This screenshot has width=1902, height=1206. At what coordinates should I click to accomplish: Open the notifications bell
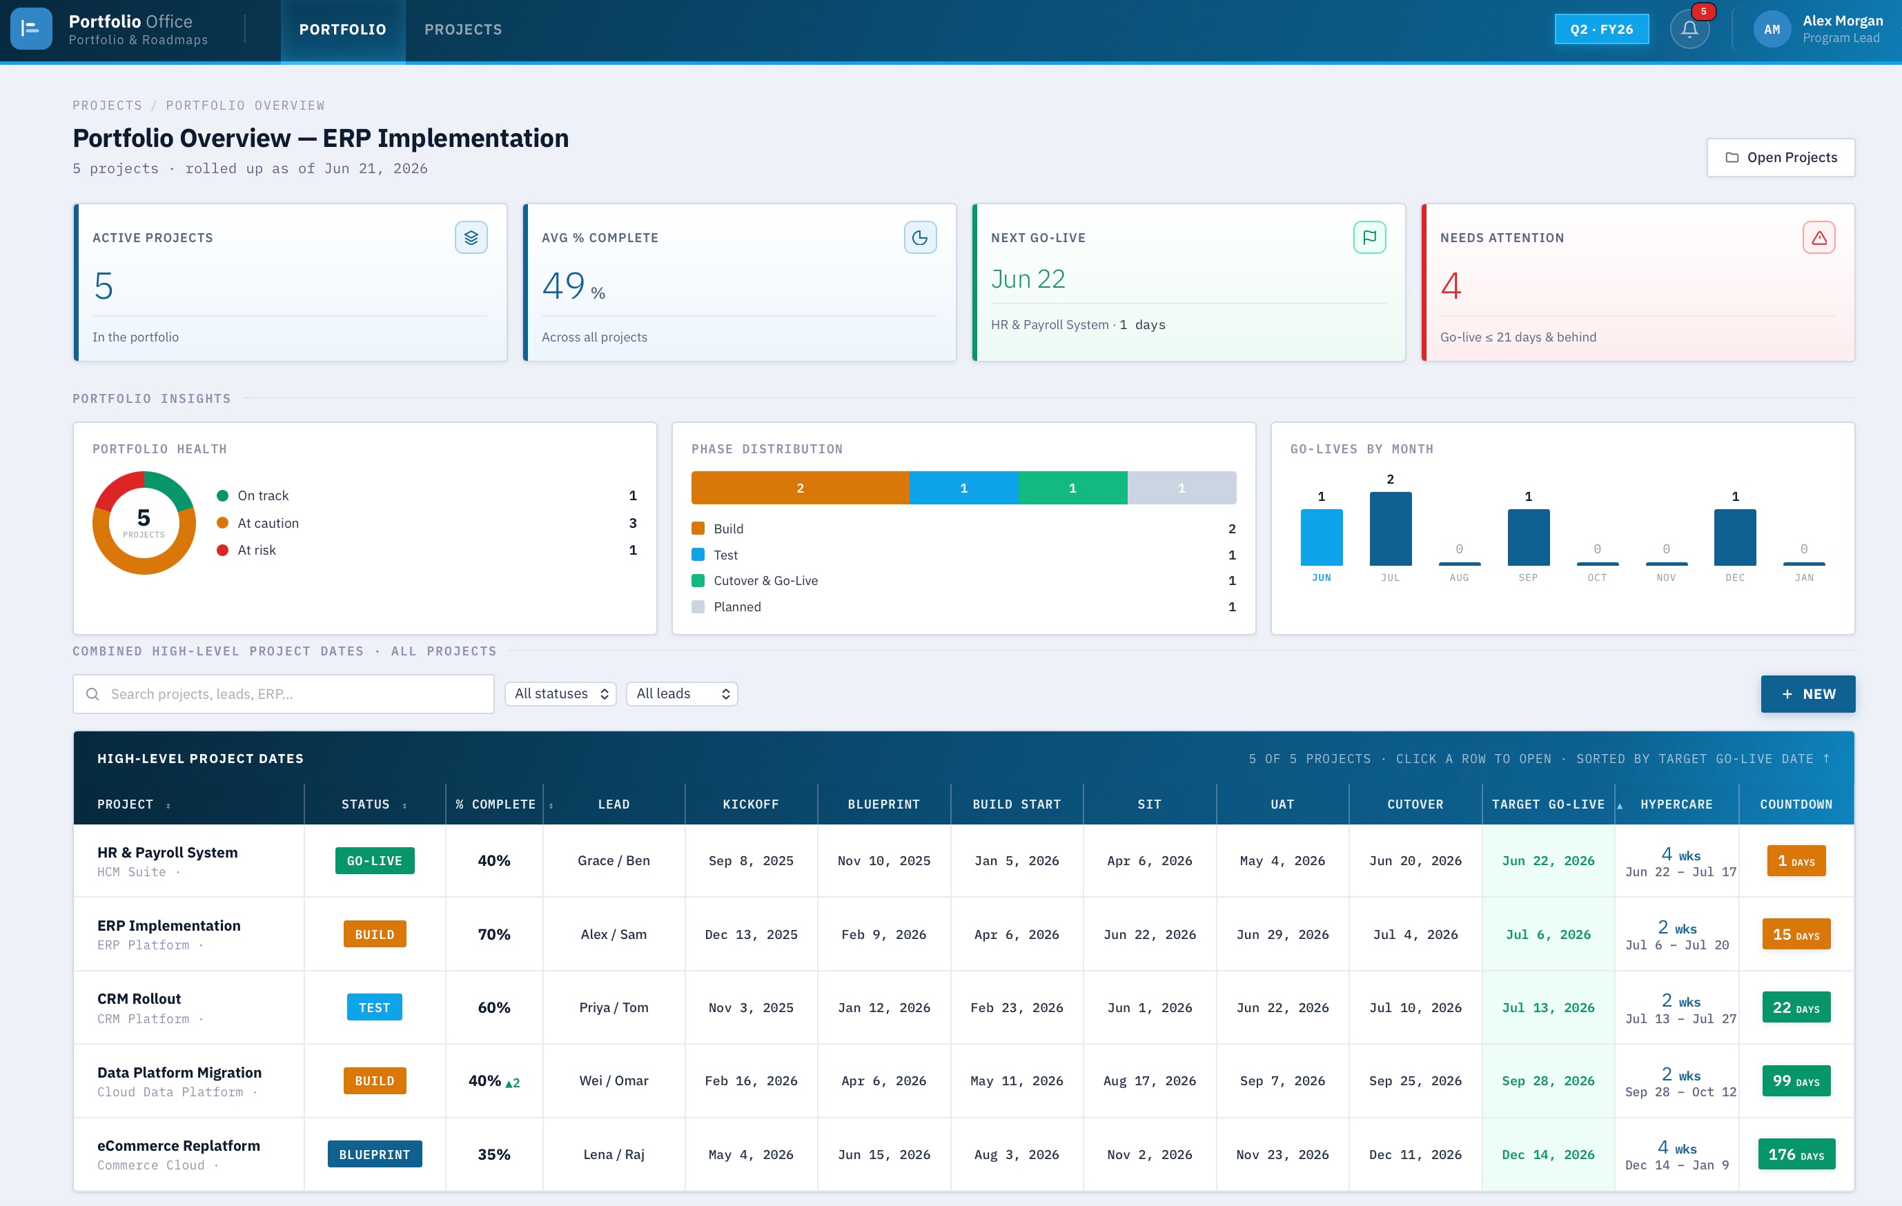click(1689, 29)
